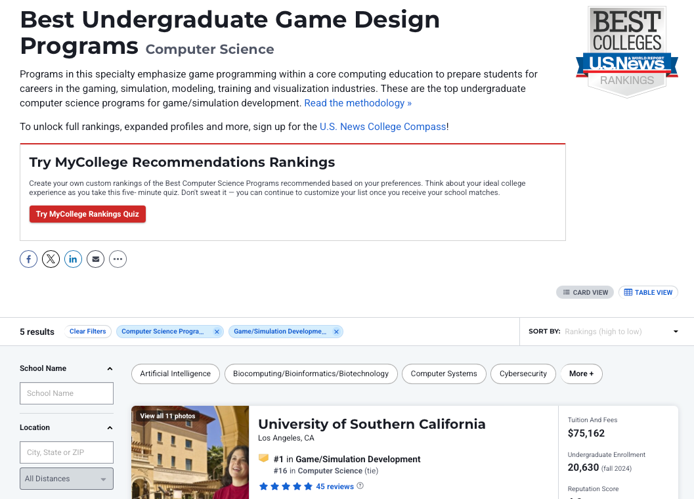Click the reviews help question-mark icon
Viewport: 694px width, 499px height.
pos(360,487)
